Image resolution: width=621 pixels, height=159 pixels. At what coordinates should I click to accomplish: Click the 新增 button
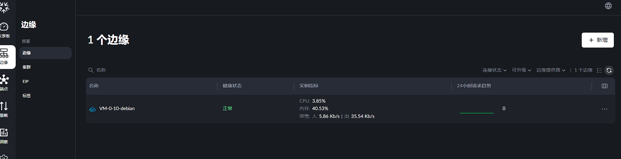tap(597, 40)
